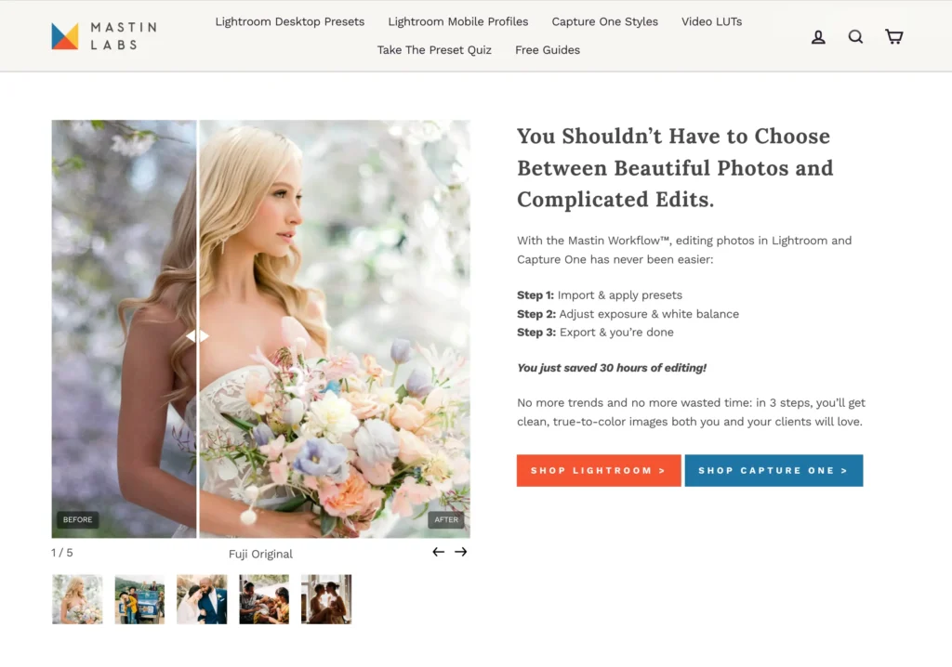Image resolution: width=952 pixels, height=667 pixels.
Task: Open Lightroom Mobile Profiles menu
Action: 457,22
